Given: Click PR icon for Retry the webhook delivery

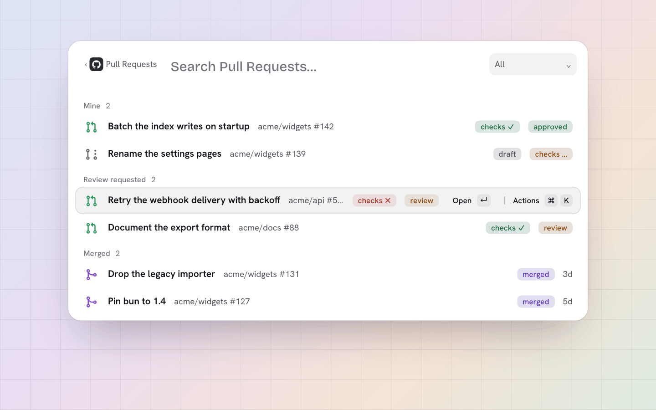Looking at the screenshot, I should click(x=92, y=201).
